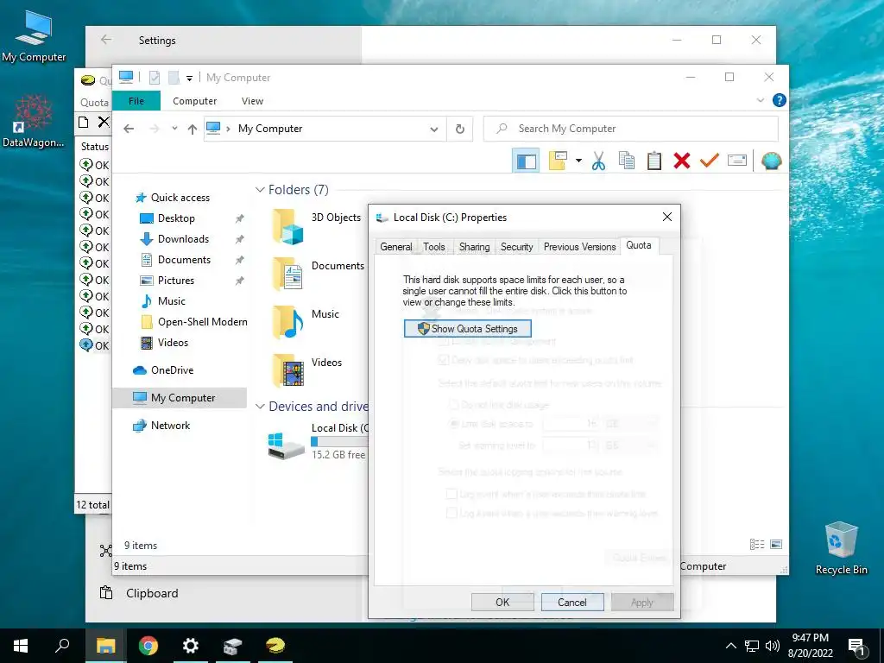
Task: Expand the ribbon with the chevron
Action: click(761, 100)
